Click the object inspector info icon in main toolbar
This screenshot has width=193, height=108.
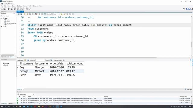coord(8,9)
